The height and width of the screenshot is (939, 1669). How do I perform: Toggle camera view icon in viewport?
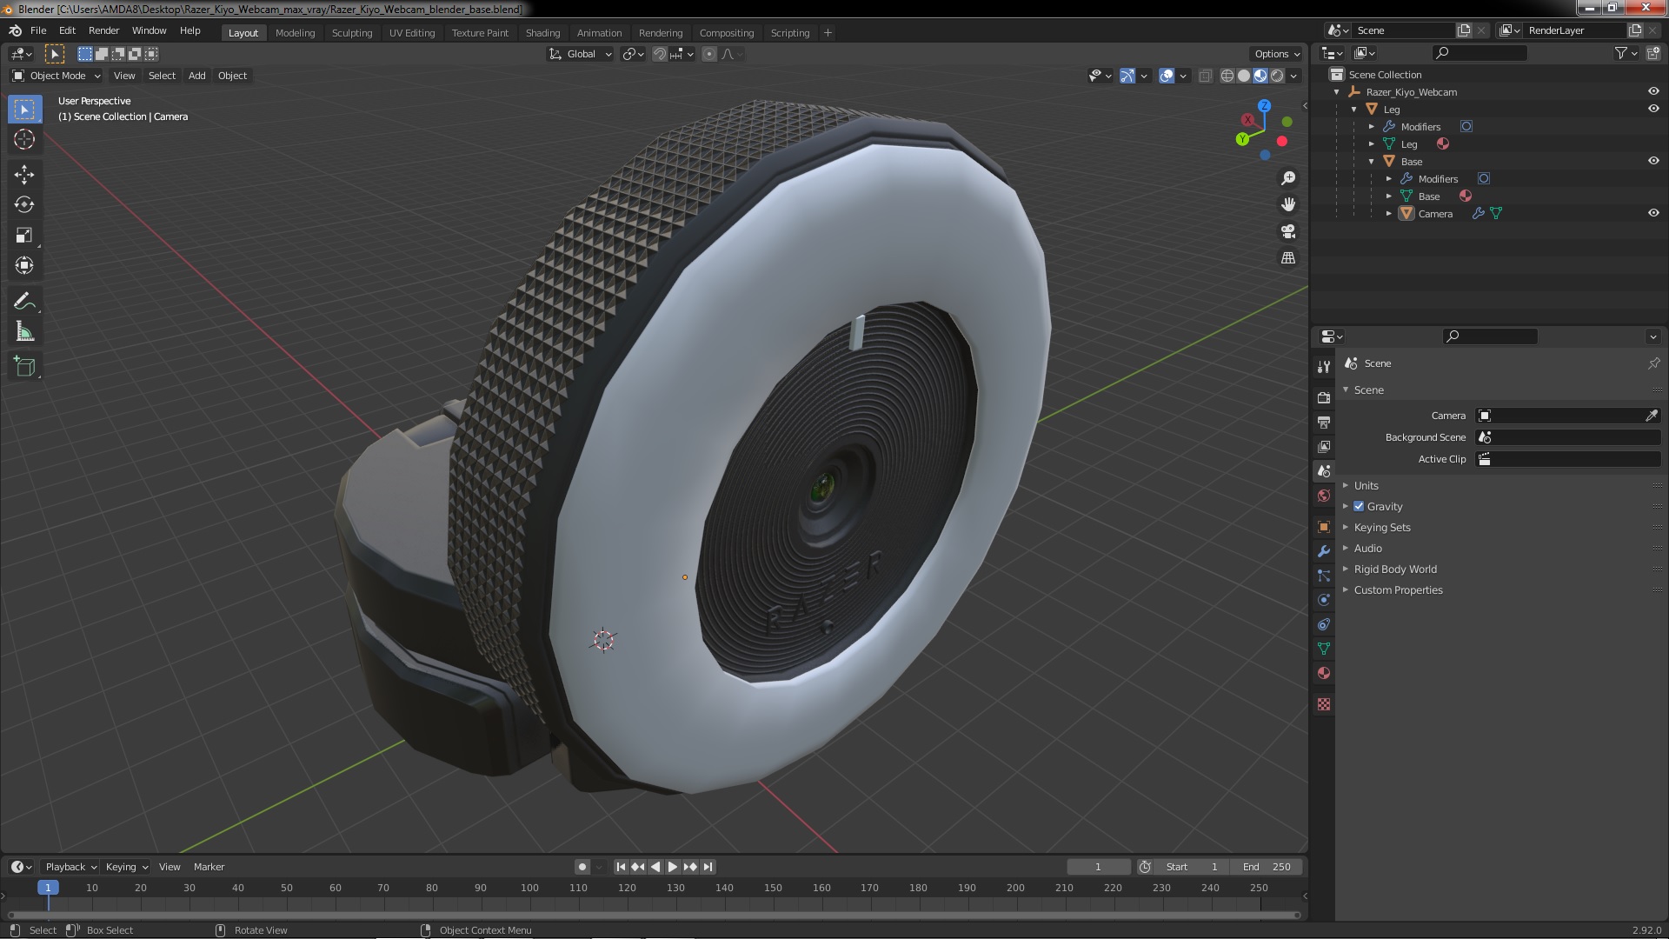[x=1288, y=231]
